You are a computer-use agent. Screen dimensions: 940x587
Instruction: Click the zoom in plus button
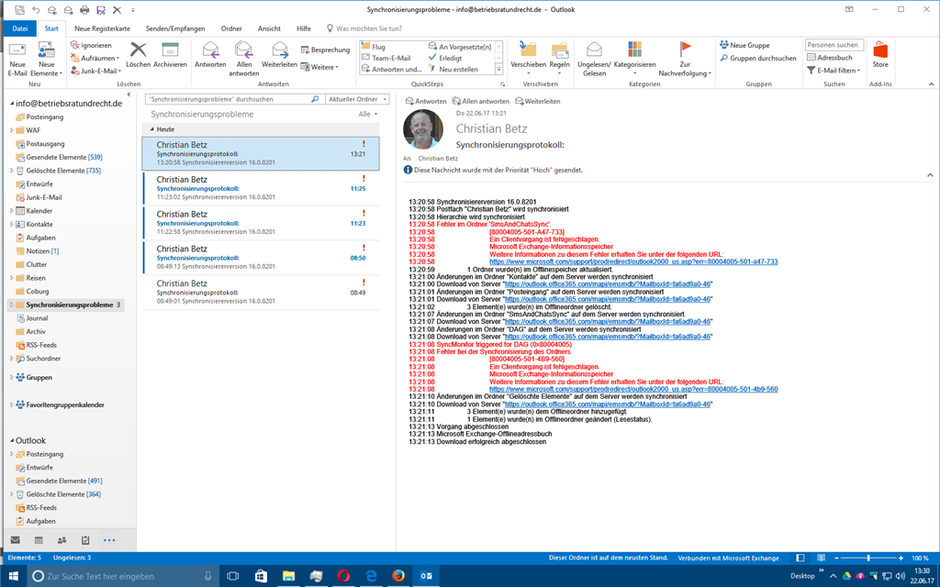coord(901,558)
